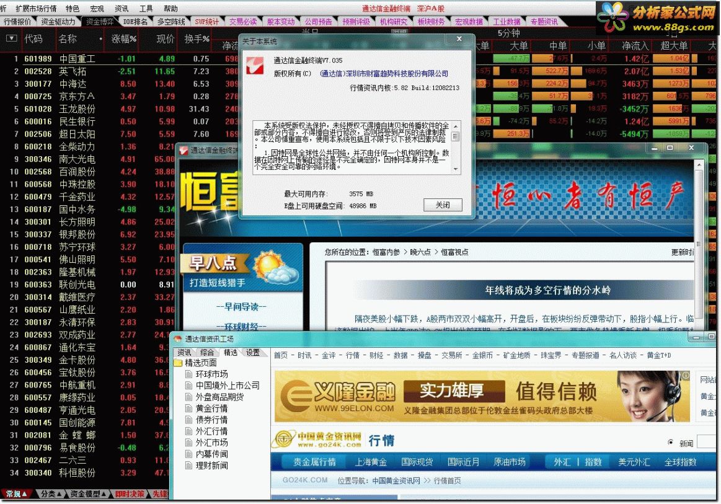
Task: Click the document icon beside 中国境外上市公司
Action: [188, 386]
